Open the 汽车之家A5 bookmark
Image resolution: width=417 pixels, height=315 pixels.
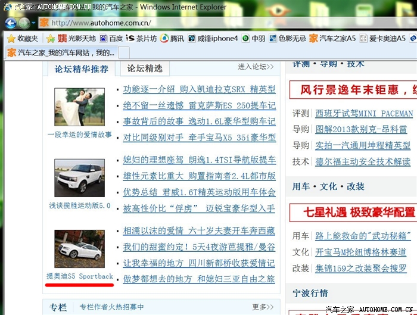[x=332, y=39]
